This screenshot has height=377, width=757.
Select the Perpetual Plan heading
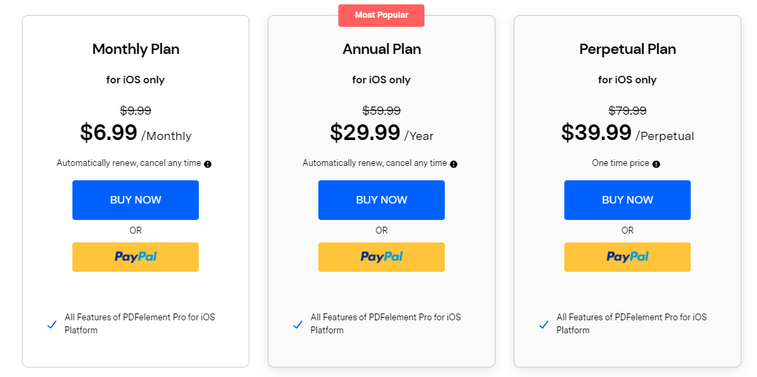(x=627, y=49)
